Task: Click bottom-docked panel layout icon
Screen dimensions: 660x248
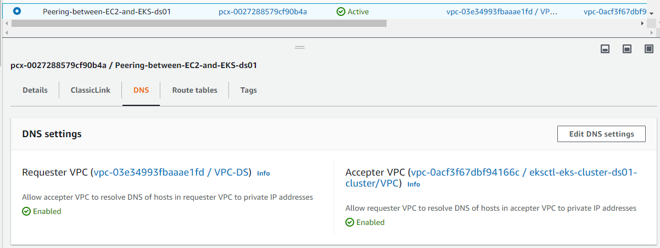Action: click(605, 49)
